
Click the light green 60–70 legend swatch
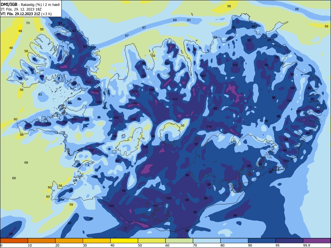(179, 241)
